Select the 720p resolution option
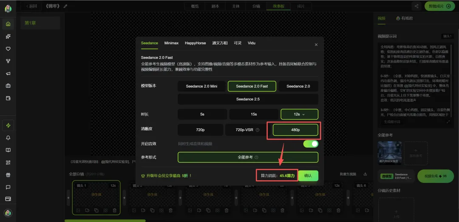 point(200,130)
